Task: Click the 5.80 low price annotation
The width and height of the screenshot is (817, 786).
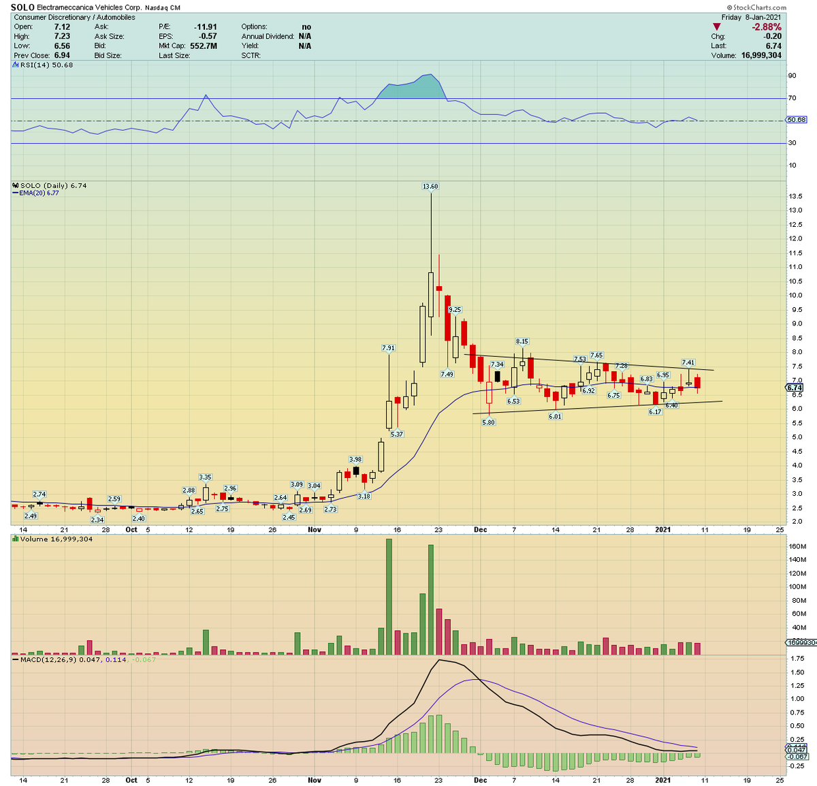Action: (x=489, y=422)
